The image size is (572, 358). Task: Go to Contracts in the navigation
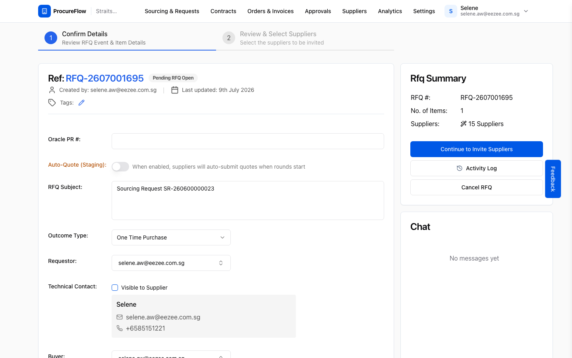click(x=223, y=11)
